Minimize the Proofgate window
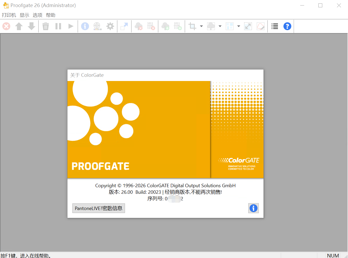 coord(302,5)
